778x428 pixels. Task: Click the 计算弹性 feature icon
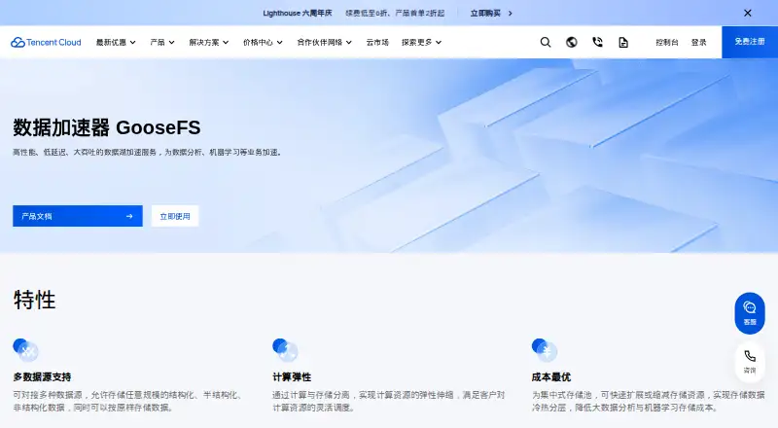click(x=285, y=350)
